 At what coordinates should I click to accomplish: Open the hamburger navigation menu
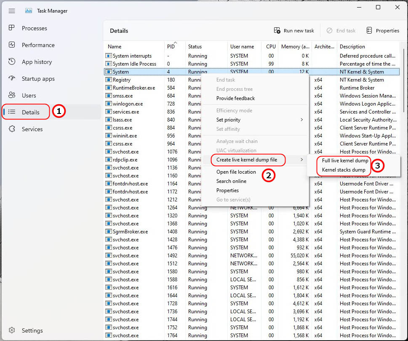tap(12, 11)
